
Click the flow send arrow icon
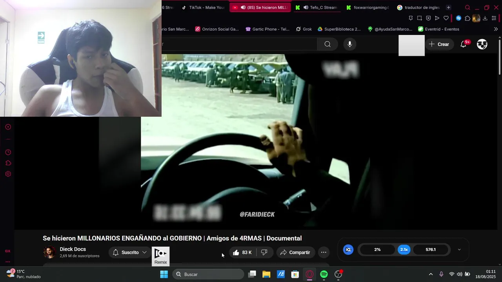(437, 18)
